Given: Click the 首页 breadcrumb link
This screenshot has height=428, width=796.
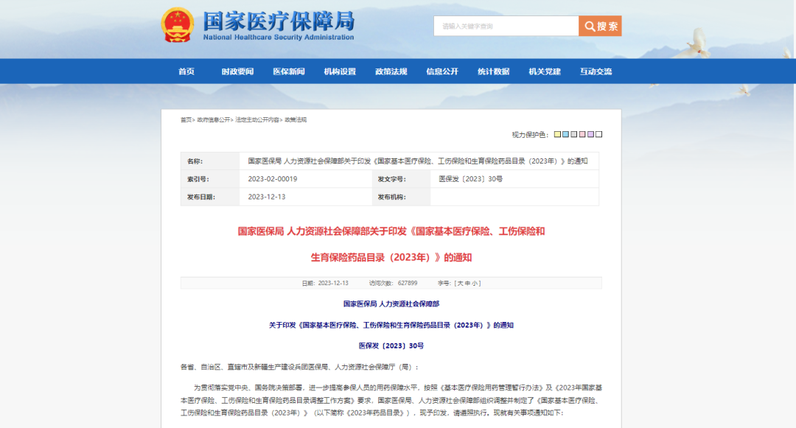Looking at the screenshot, I should pos(186,119).
